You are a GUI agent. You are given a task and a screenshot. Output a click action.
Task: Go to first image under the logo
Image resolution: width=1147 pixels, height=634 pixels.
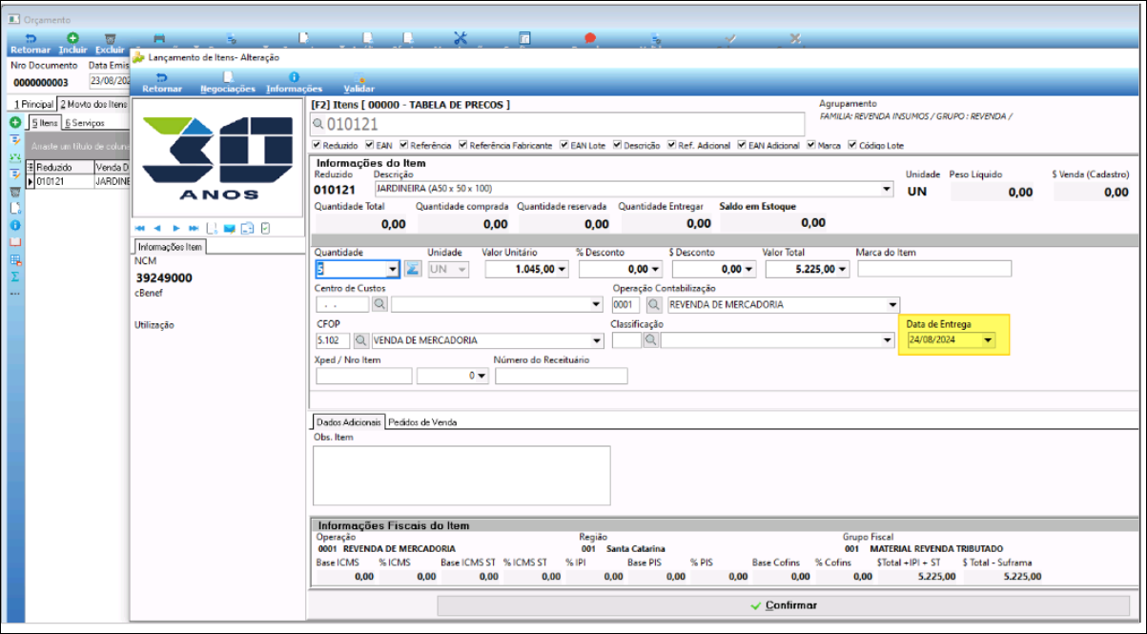pos(140,228)
